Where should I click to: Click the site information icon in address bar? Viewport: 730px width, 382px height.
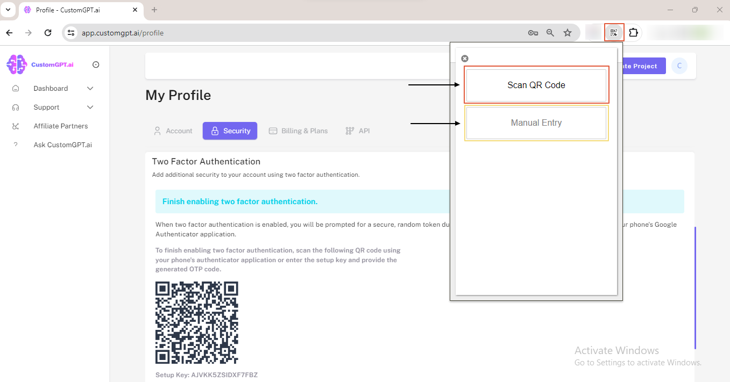click(x=70, y=32)
